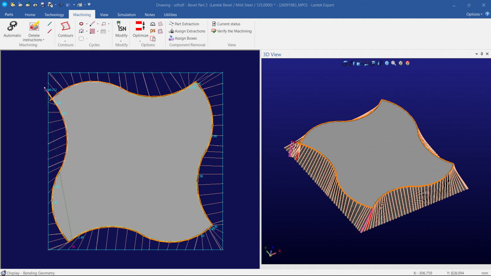Toggle the pin on the 3D View panel
This screenshot has height=276, width=491.
click(x=482, y=54)
